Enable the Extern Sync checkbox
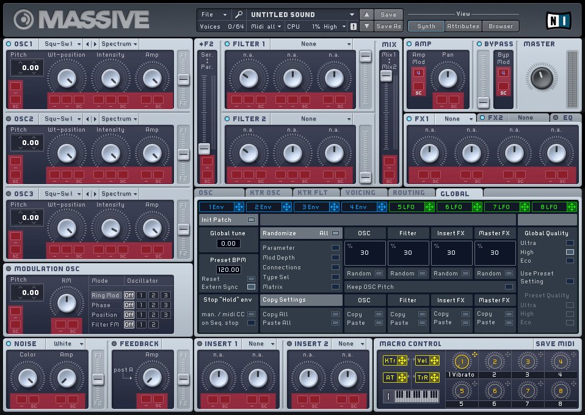 click(x=252, y=287)
